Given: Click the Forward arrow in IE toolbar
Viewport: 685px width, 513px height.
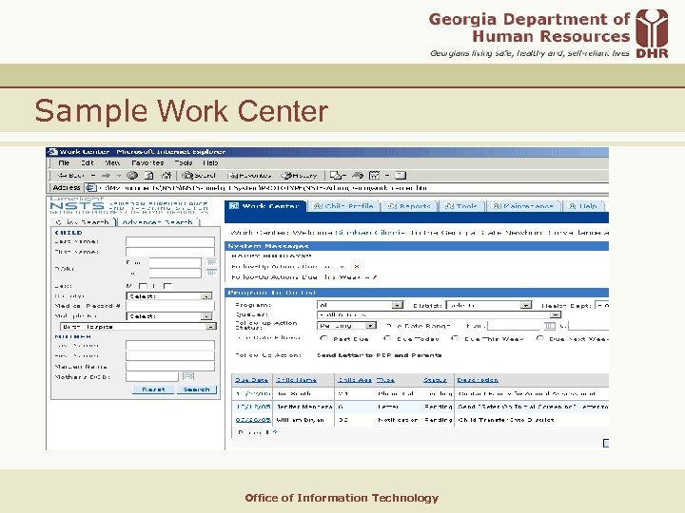Looking at the screenshot, I should coord(106,176).
